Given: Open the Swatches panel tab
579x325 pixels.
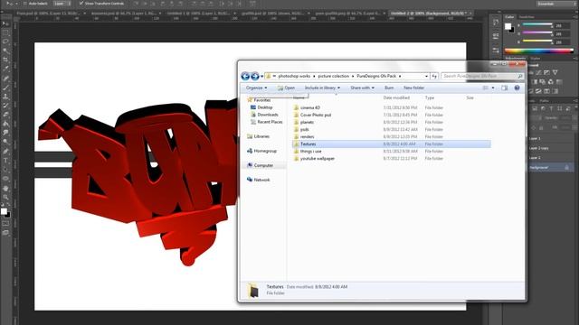Looking at the screenshot, I should pos(527,17).
